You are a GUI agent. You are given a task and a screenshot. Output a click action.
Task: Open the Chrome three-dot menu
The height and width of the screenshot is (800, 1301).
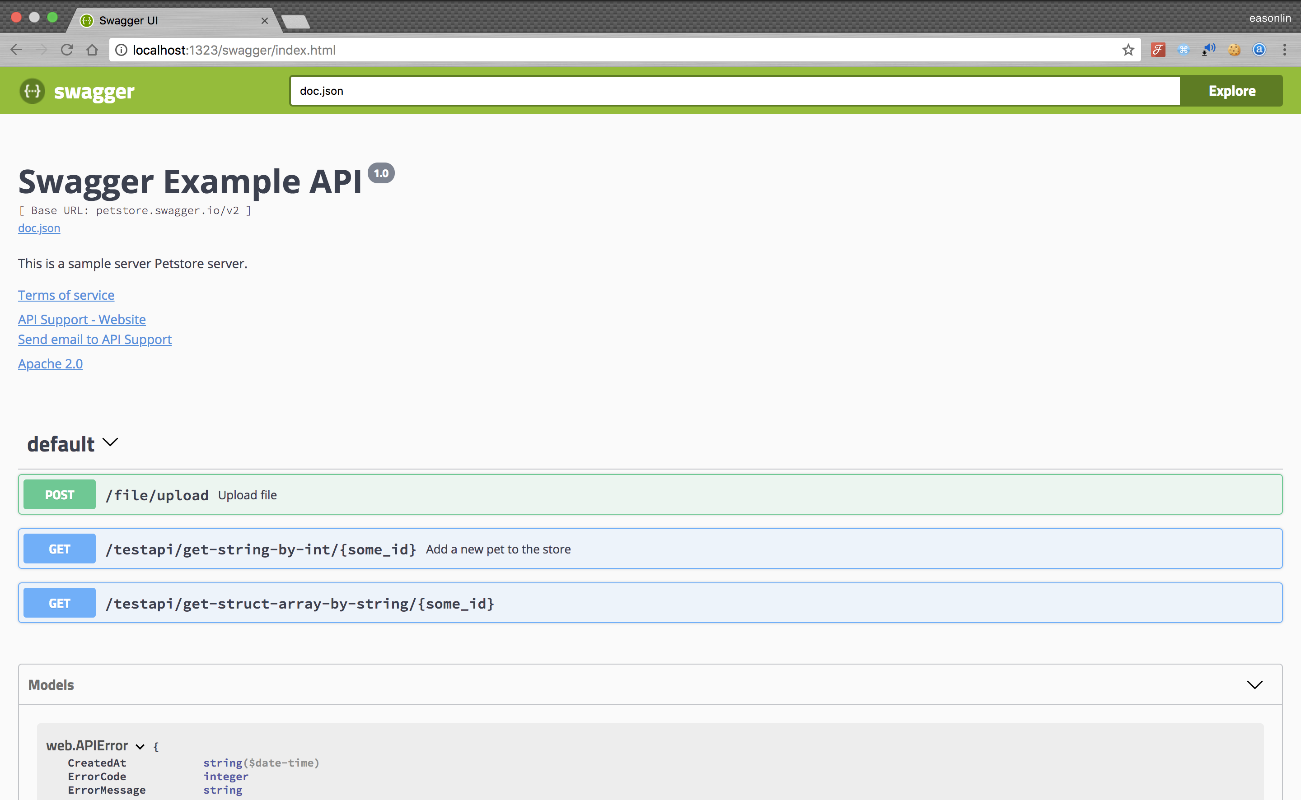point(1285,50)
